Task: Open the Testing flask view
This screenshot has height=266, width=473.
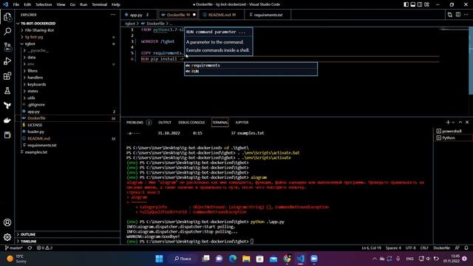Action: 7,90
